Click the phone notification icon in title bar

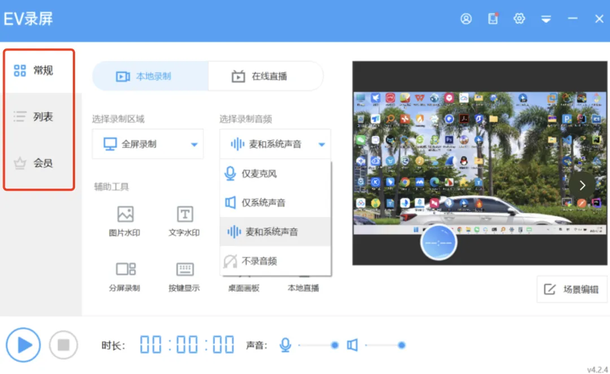493,19
